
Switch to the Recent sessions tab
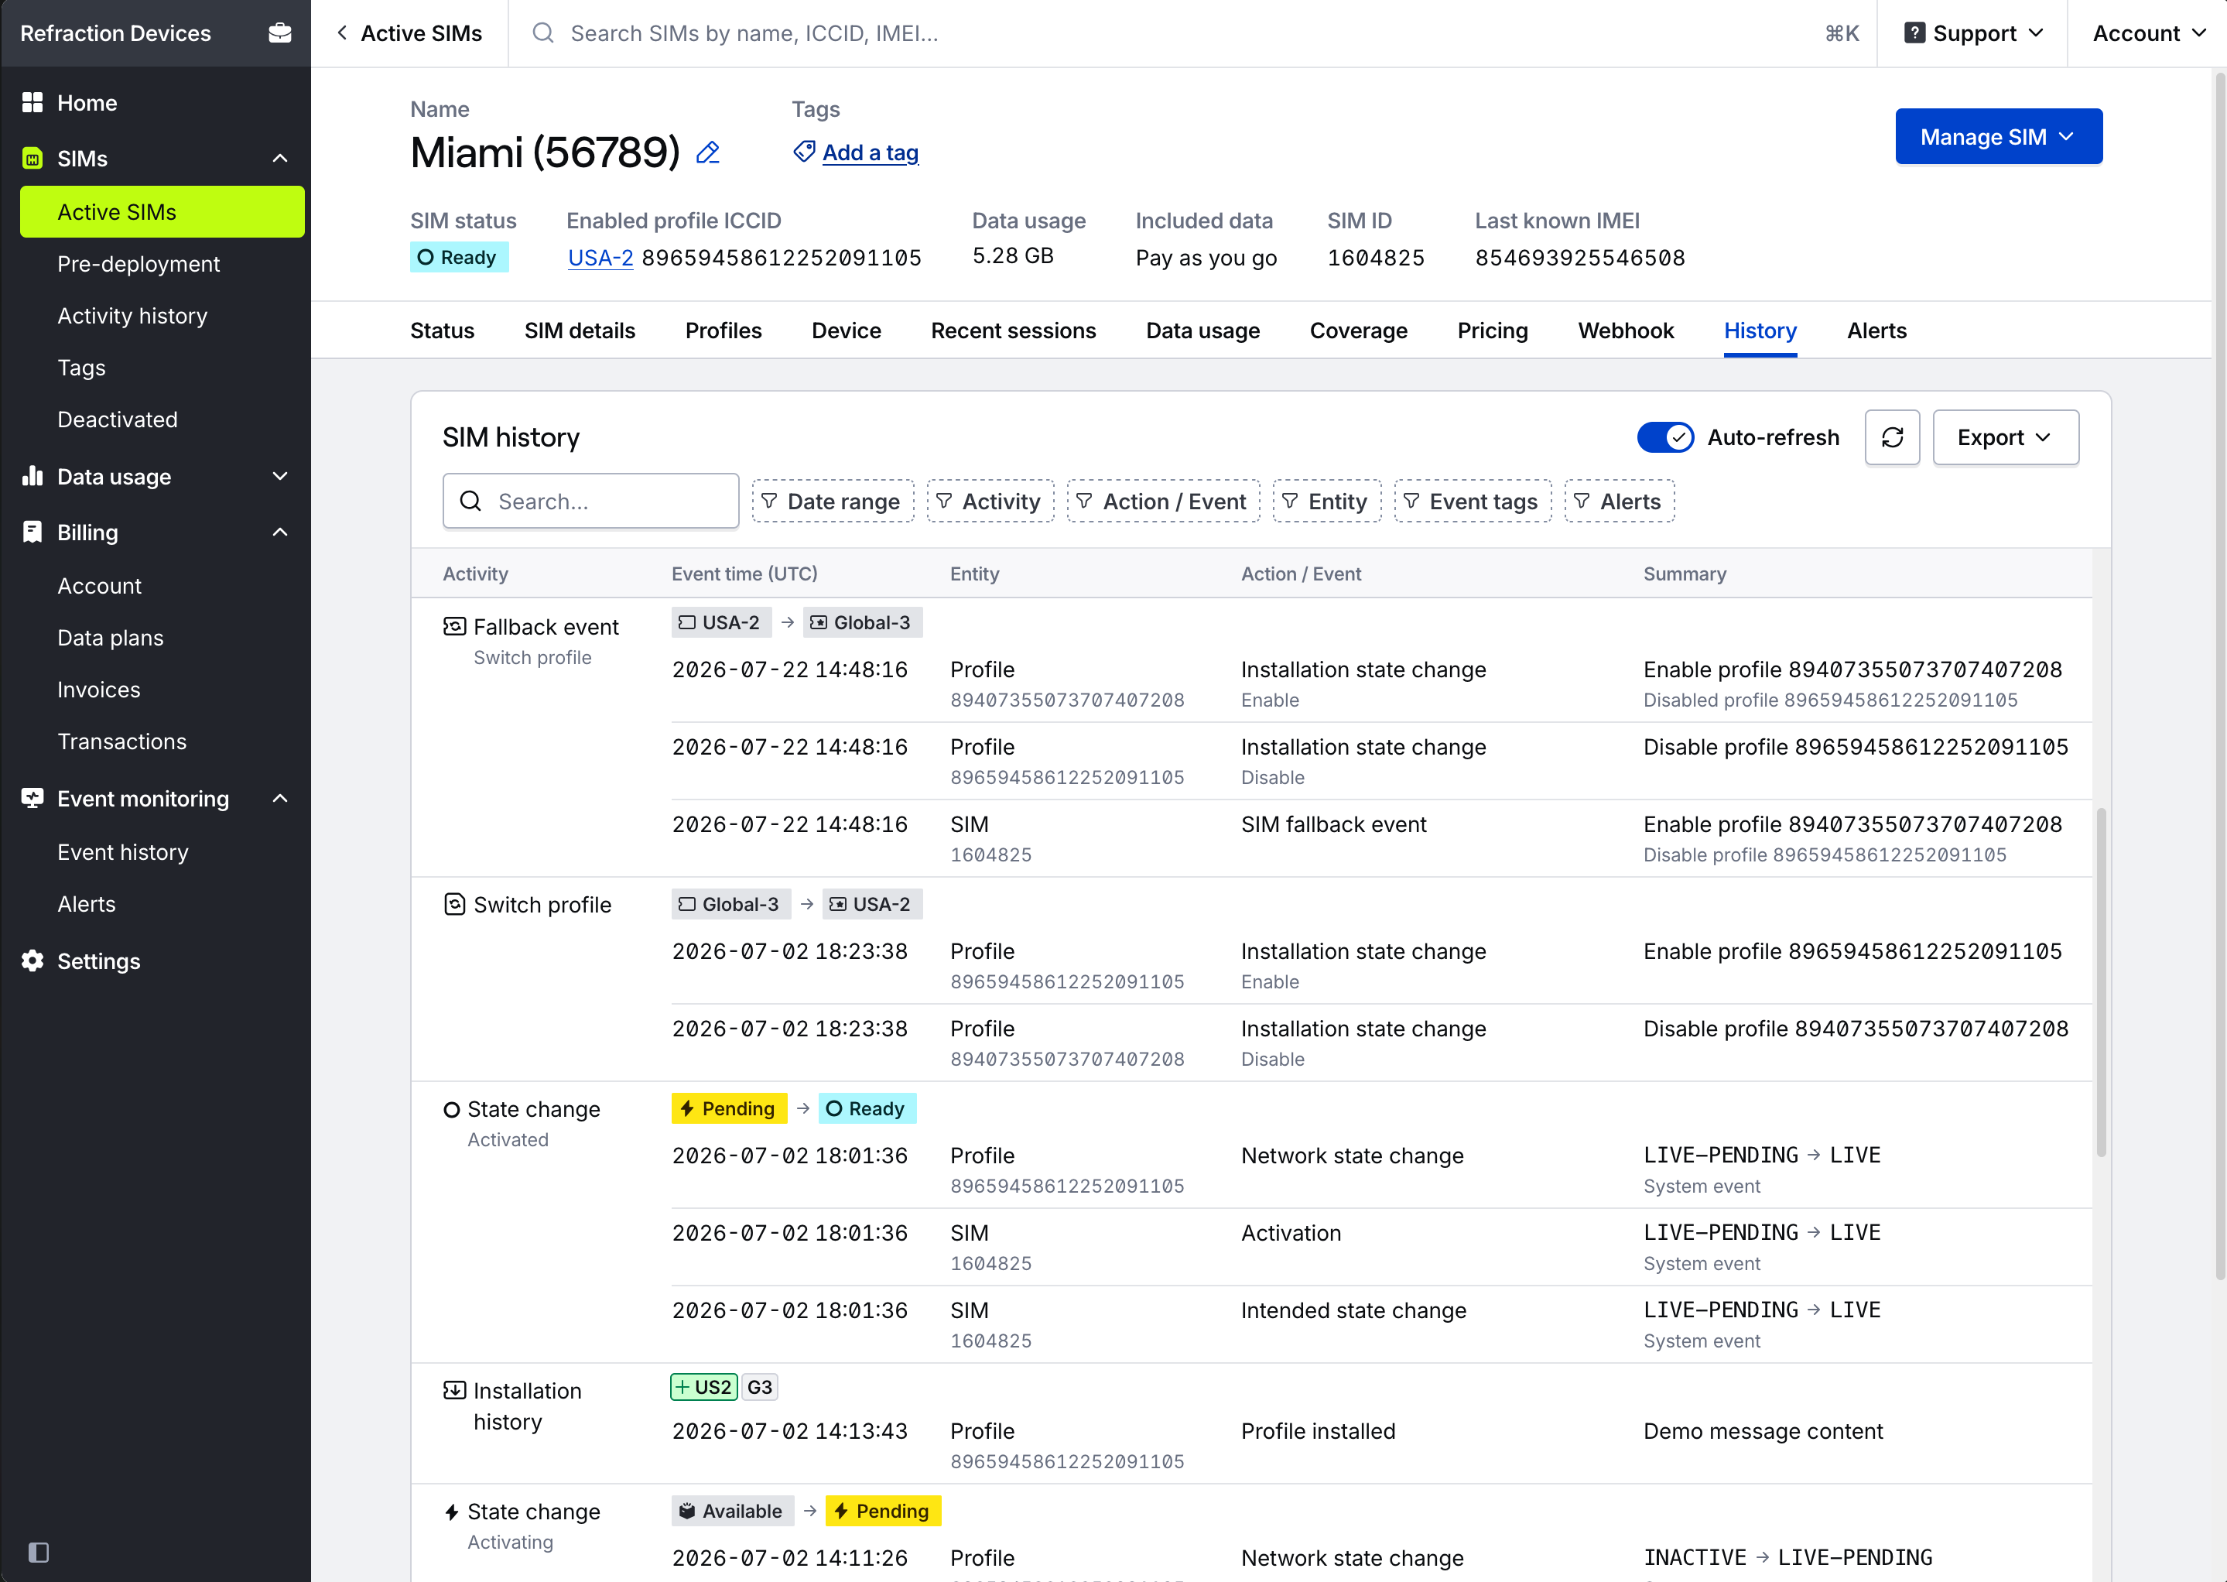pos(1013,330)
